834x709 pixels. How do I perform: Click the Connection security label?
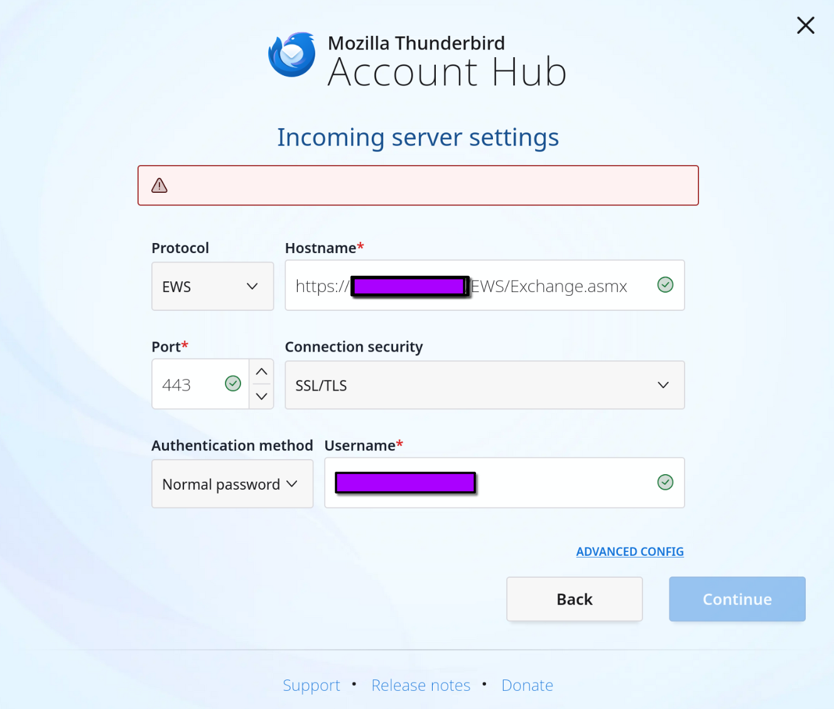(x=354, y=347)
